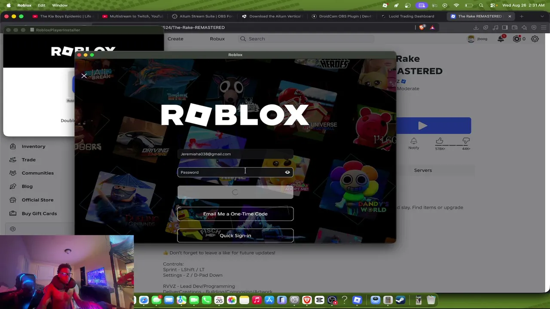Open the Edit menu in menu bar
The image size is (550, 309).
point(42,5)
